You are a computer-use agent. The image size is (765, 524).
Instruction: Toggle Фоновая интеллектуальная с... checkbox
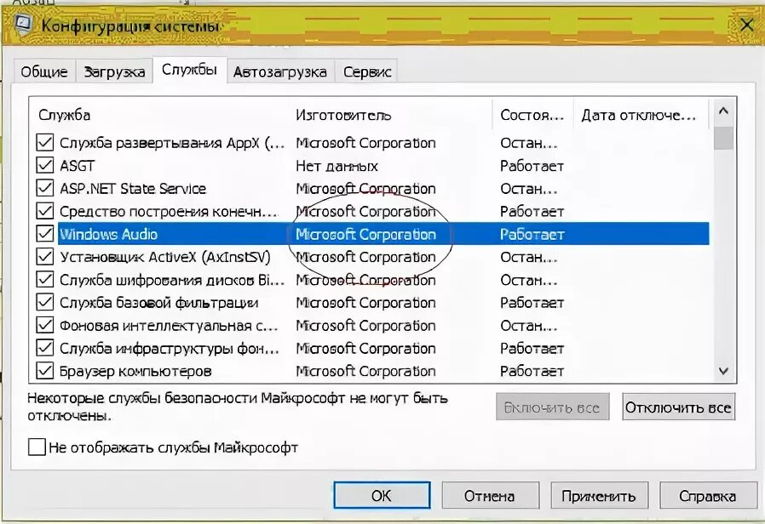pyautogui.click(x=45, y=326)
